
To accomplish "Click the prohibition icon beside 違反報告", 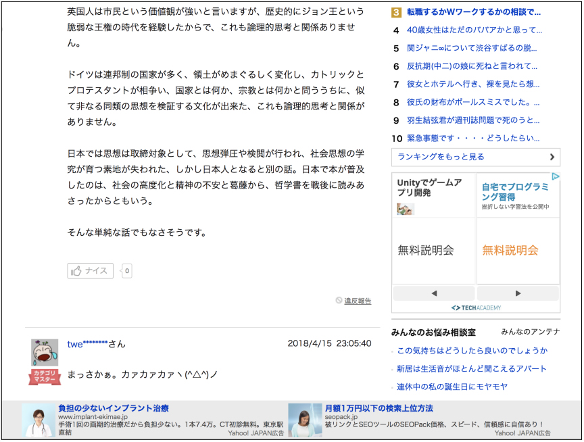I will coord(339,300).
